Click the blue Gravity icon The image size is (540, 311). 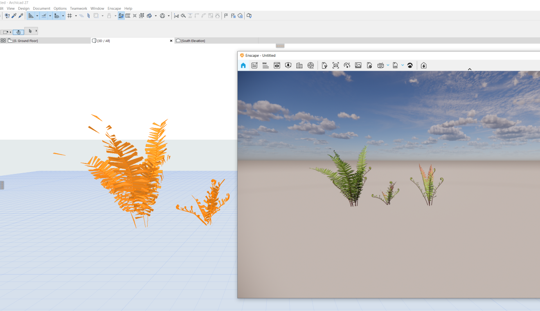(88, 16)
